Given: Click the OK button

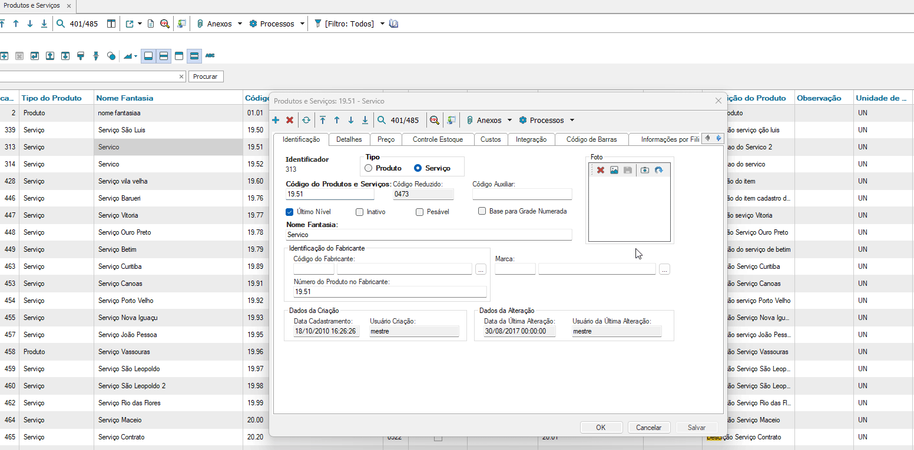Looking at the screenshot, I should [601, 428].
